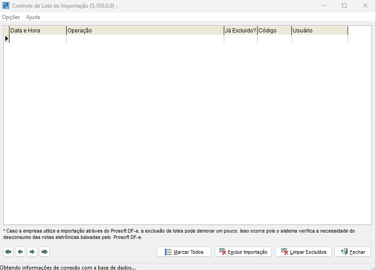376x270 pixels.
Task: Go to previous record arrow
Action: pyautogui.click(x=20, y=252)
